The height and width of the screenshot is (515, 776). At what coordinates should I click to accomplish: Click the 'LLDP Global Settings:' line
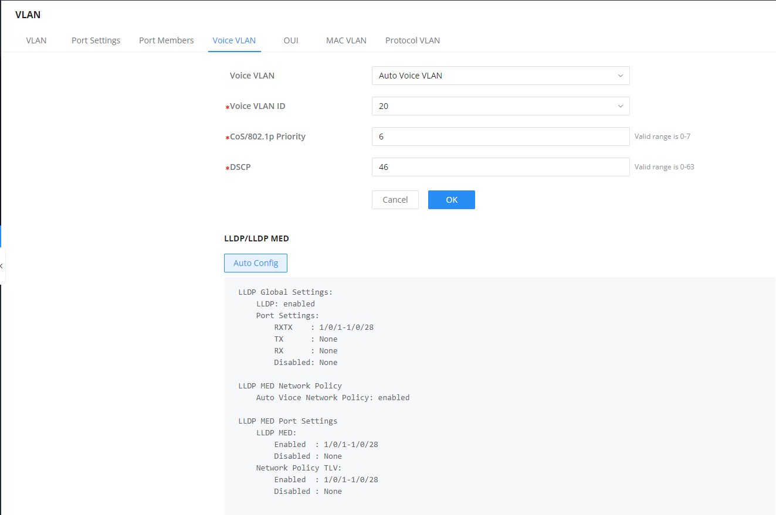click(286, 292)
